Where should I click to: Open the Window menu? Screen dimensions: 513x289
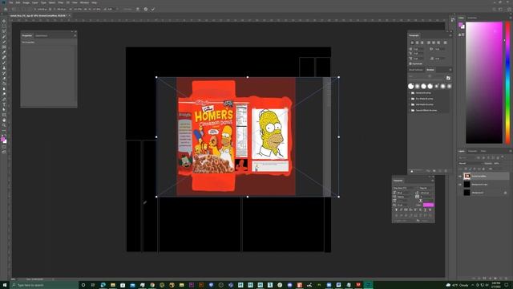coord(84,2)
